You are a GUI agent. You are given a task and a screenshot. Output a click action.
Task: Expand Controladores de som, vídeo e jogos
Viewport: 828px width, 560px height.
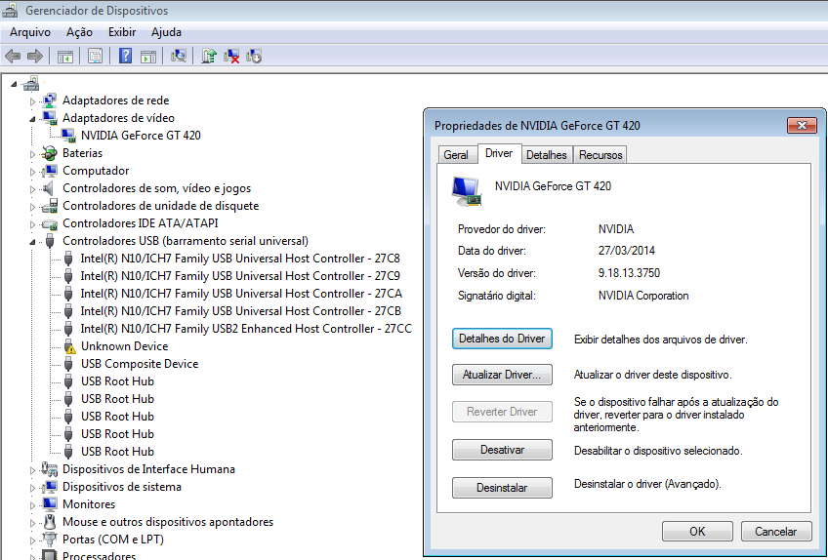[x=33, y=189]
